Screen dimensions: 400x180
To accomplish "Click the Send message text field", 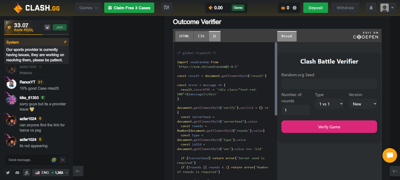I will tap(28, 160).
